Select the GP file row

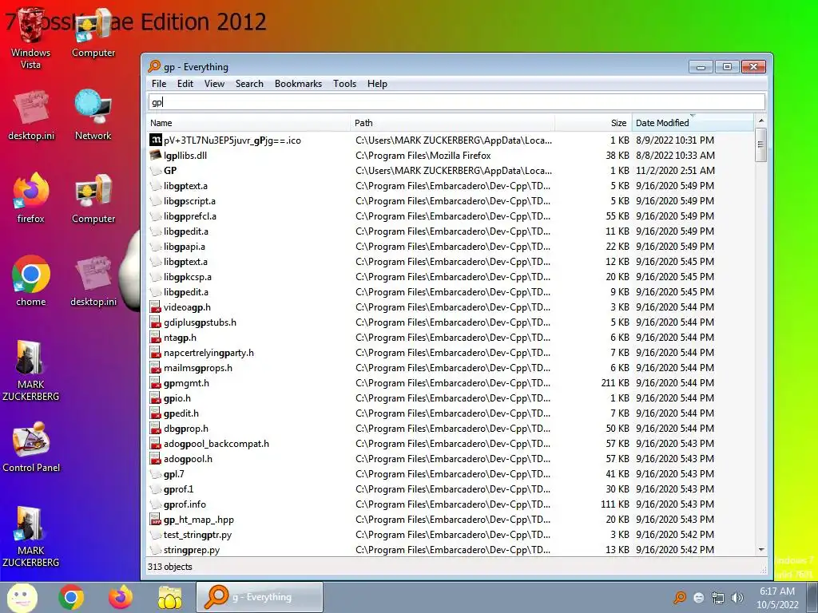point(451,171)
